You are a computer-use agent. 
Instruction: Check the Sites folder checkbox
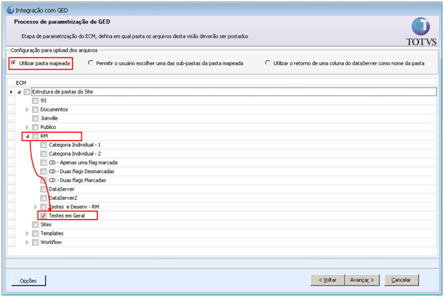[x=35, y=225]
